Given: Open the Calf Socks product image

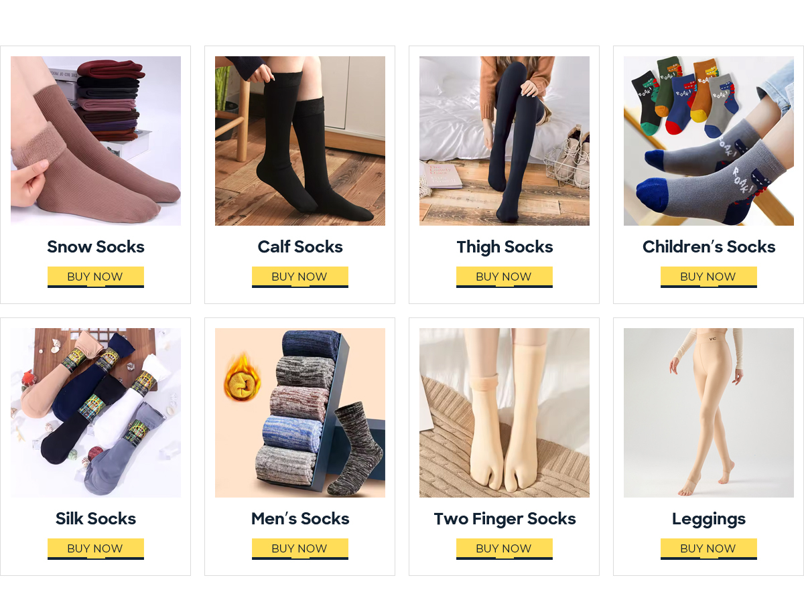Looking at the screenshot, I should tap(300, 141).
